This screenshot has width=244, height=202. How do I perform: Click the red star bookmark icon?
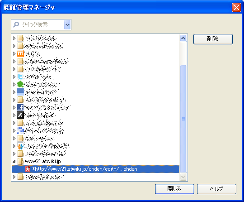28,169
